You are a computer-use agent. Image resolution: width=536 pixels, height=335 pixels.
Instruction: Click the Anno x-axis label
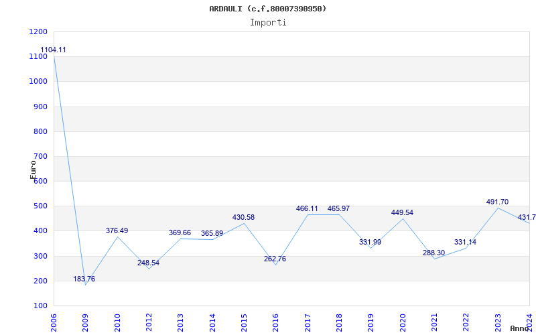(x=521, y=328)
